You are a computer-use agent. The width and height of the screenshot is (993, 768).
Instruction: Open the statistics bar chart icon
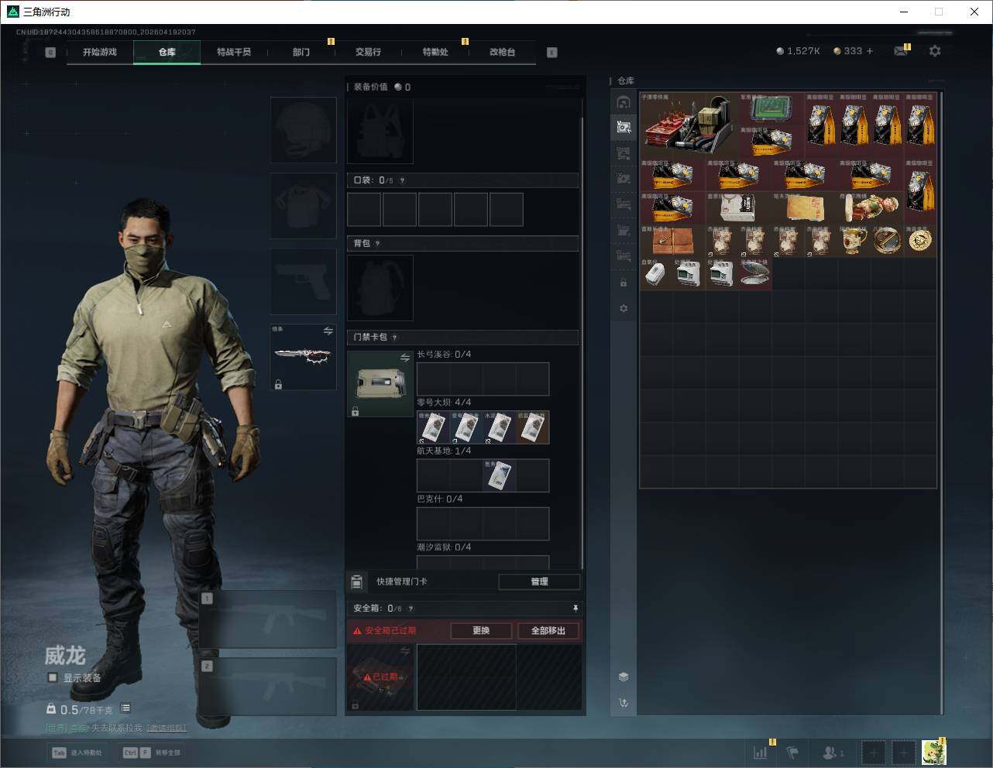pyautogui.click(x=760, y=753)
